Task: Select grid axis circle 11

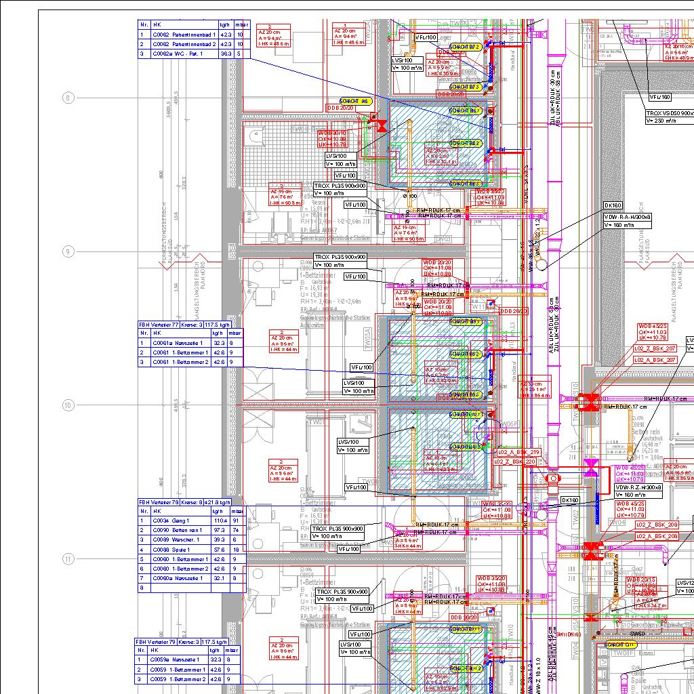Action: (67, 559)
